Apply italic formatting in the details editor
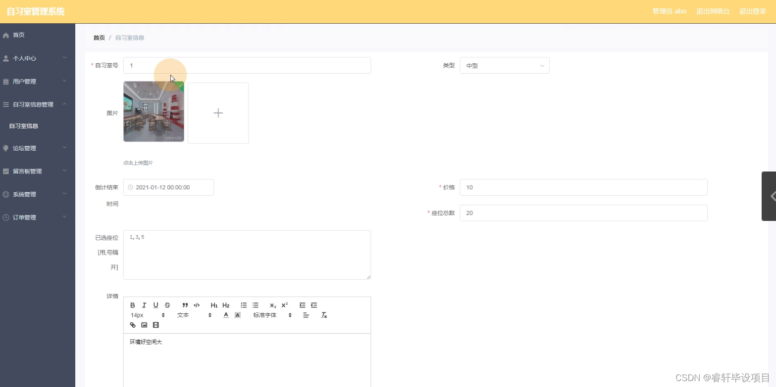This screenshot has height=387, width=776. pyautogui.click(x=144, y=305)
